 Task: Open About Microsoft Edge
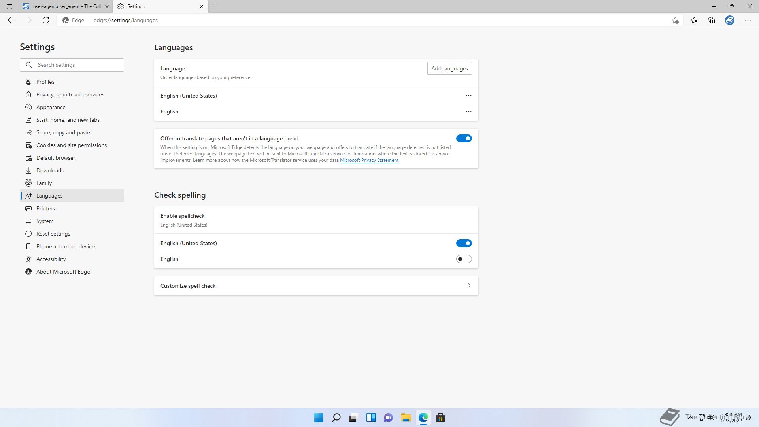pos(72,272)
